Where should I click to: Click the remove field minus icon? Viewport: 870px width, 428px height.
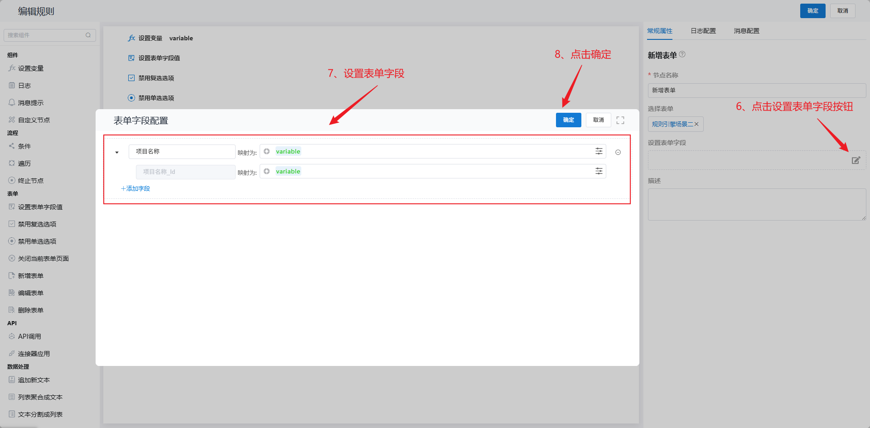point(618,152)
